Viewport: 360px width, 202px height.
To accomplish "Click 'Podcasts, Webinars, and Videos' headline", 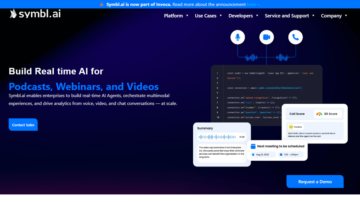I will tap(84, 87).
